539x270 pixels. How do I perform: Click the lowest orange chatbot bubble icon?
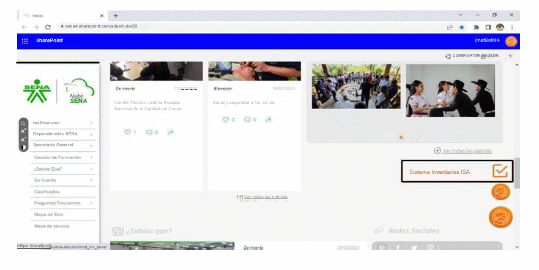(500, 217)
